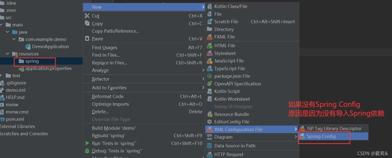Click the Kotlin Script icon
Image resolution: width=392 pixels, height=158 pixels.
click(209, 92)
